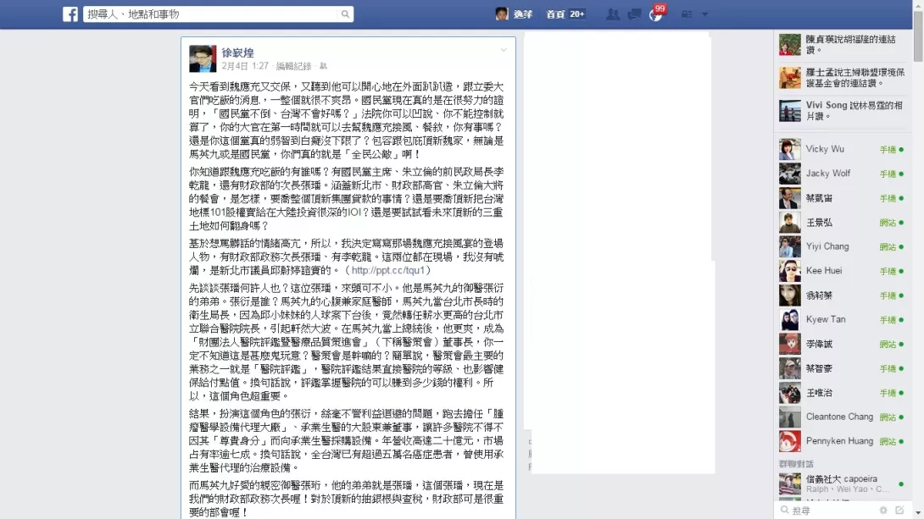Open the privacy shortcuts lock icon

(x=687, y=14)
